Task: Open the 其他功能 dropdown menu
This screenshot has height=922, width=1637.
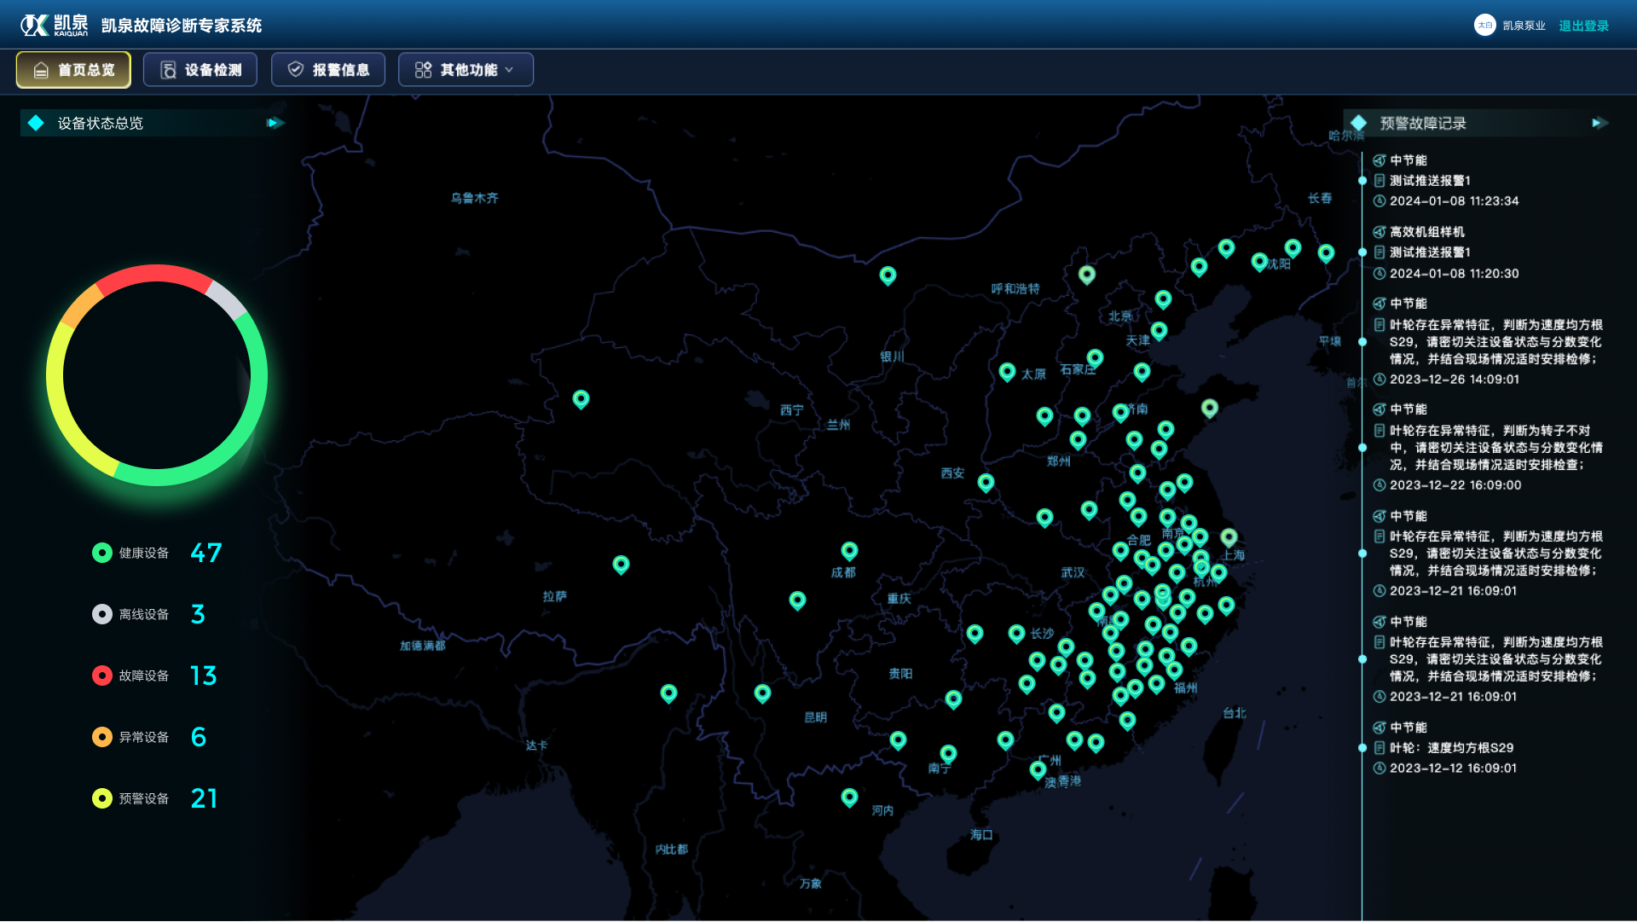Action: (466, 70)
